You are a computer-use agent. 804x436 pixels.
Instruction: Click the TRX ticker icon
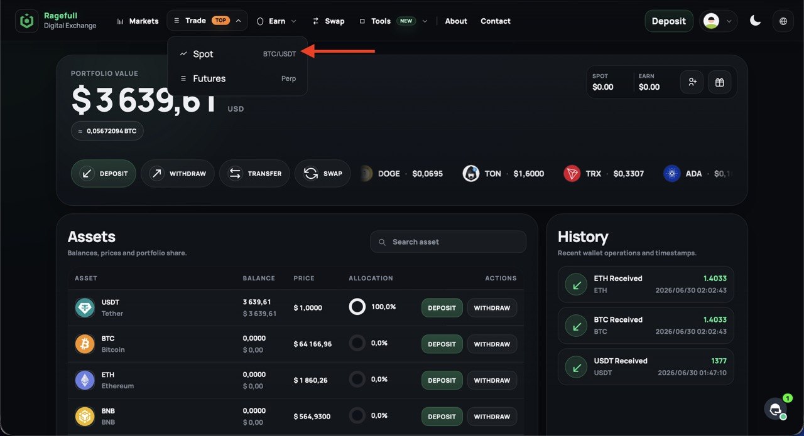(x=572, y=174)
